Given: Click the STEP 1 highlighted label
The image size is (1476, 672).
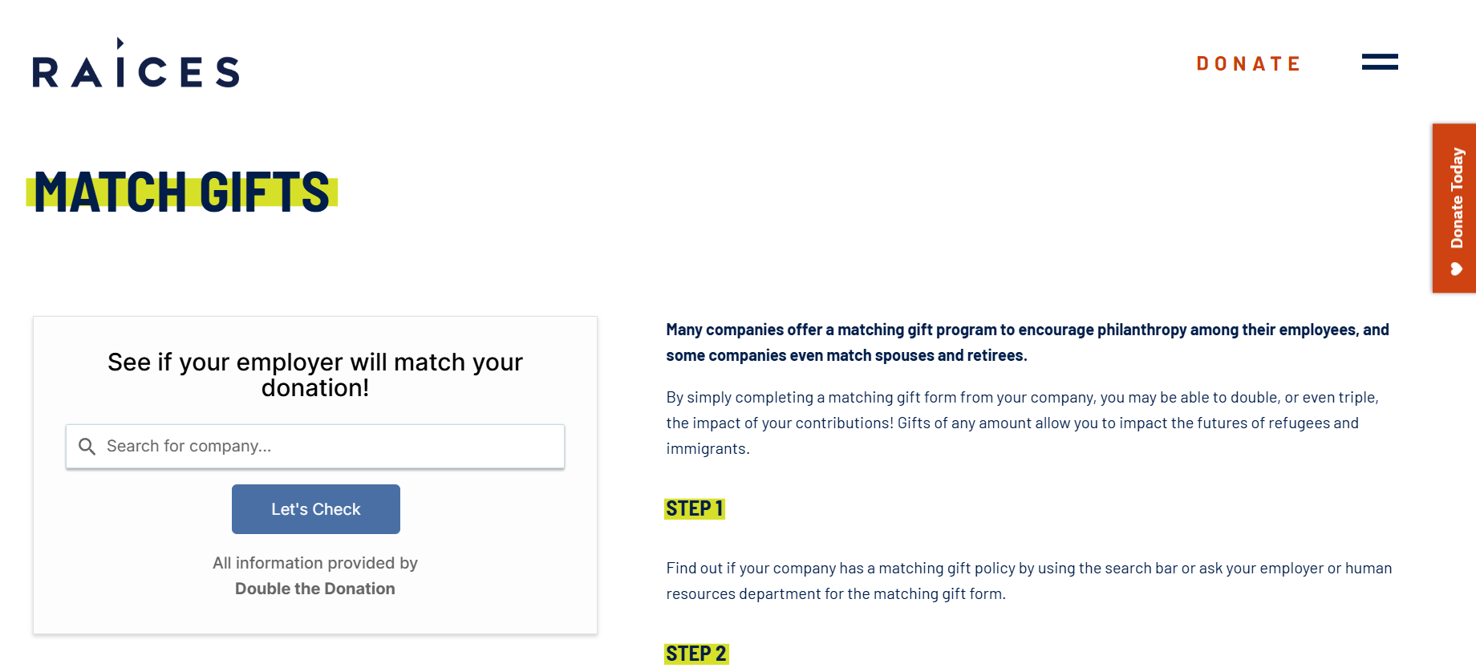Looking at the screenshot, I should coord(694,508).
